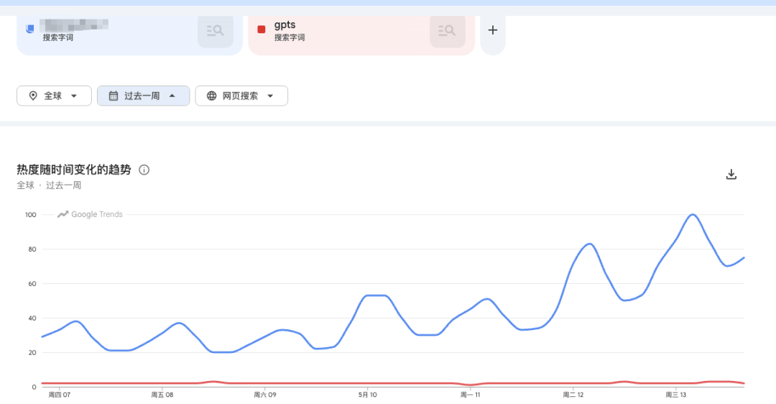The height and width of the screenshot is (404, 776).
Task: Open the 网页搜索 search type dropdown
Action: (241, 96)
